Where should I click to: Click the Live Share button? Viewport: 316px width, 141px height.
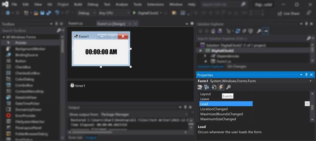tap(288, 13)
